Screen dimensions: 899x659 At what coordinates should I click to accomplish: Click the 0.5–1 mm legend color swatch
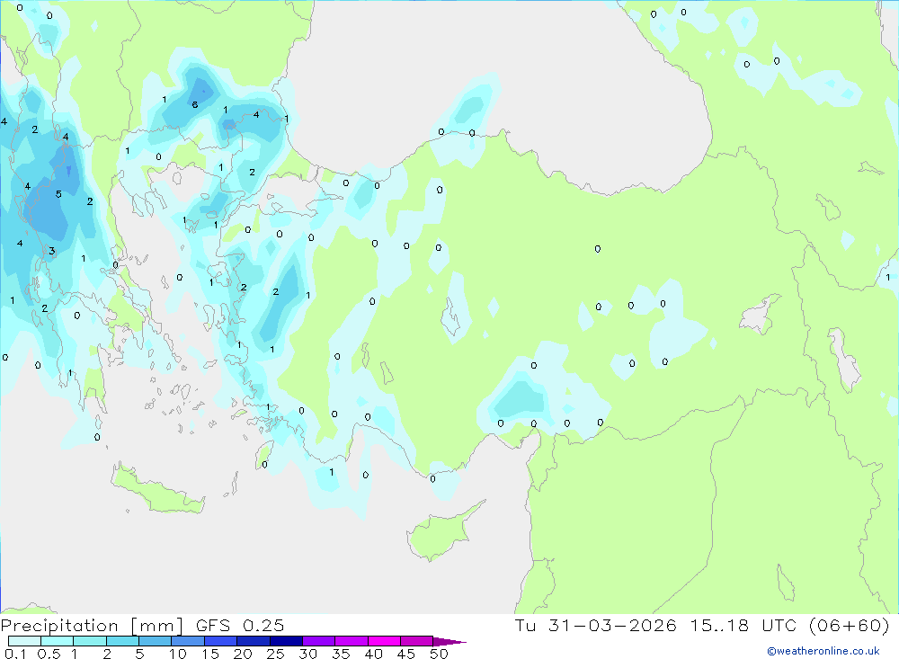click(58, 641)
